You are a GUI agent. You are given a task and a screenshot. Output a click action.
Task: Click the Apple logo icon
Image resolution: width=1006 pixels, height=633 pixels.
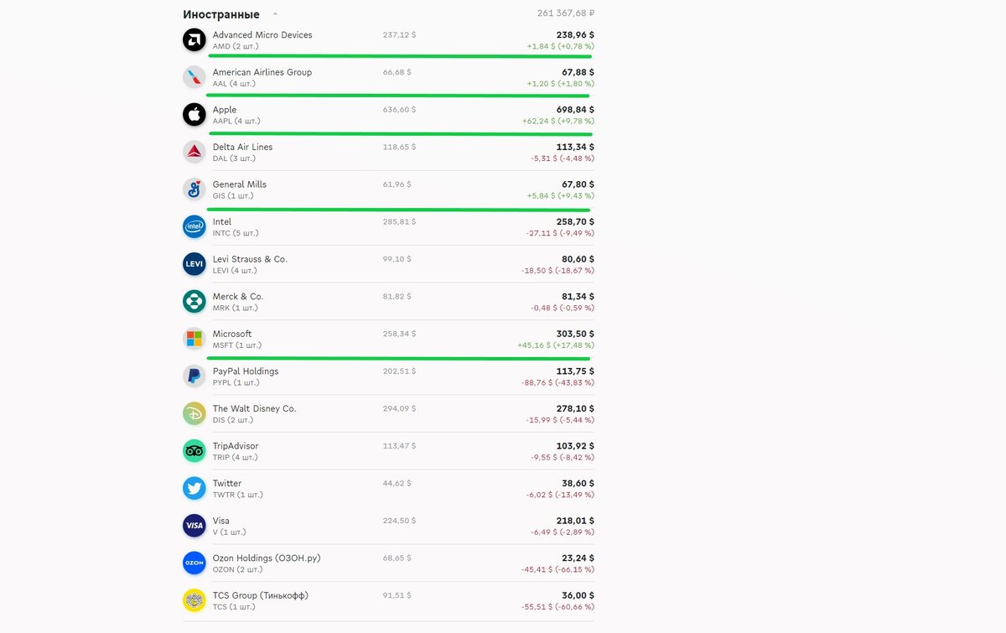click(194, 115)
